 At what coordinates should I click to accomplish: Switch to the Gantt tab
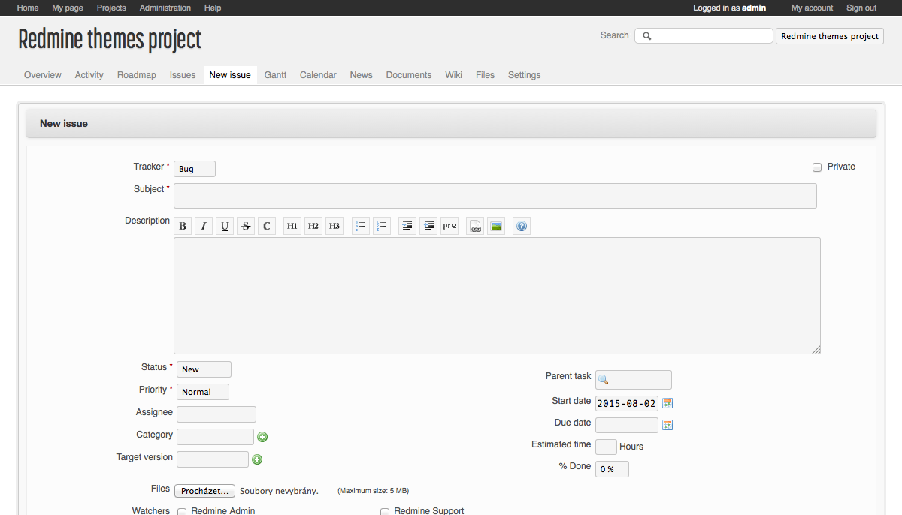275,75
